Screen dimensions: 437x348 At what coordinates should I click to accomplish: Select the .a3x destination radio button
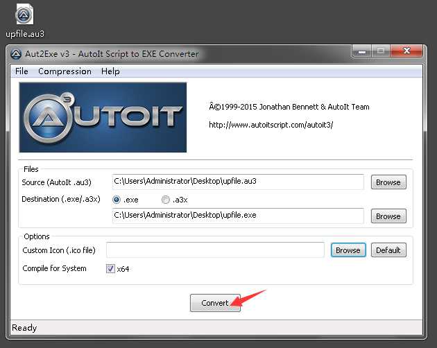[166, 200]
